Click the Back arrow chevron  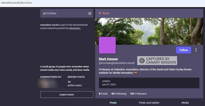click(x=100, y=13)
